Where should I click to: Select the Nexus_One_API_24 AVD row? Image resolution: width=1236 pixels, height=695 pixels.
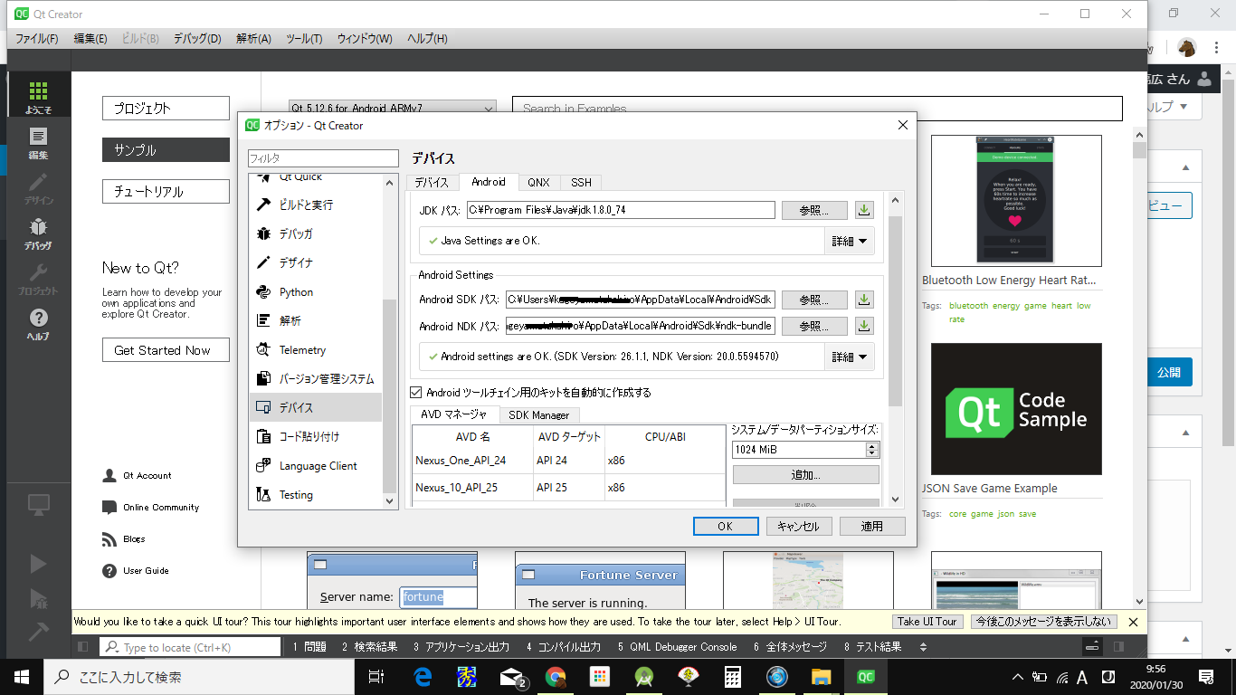(568, 461)
